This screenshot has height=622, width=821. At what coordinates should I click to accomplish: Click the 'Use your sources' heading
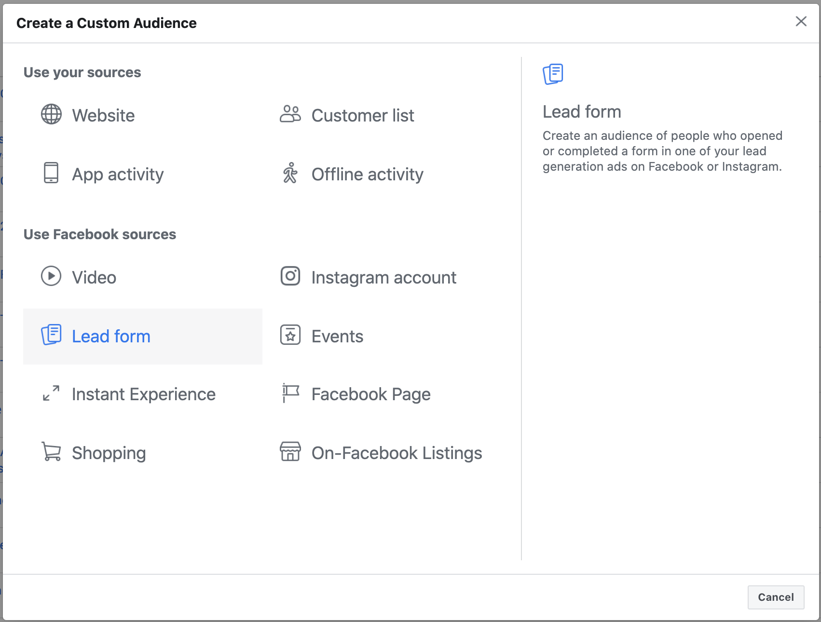(x=82, y=72)
